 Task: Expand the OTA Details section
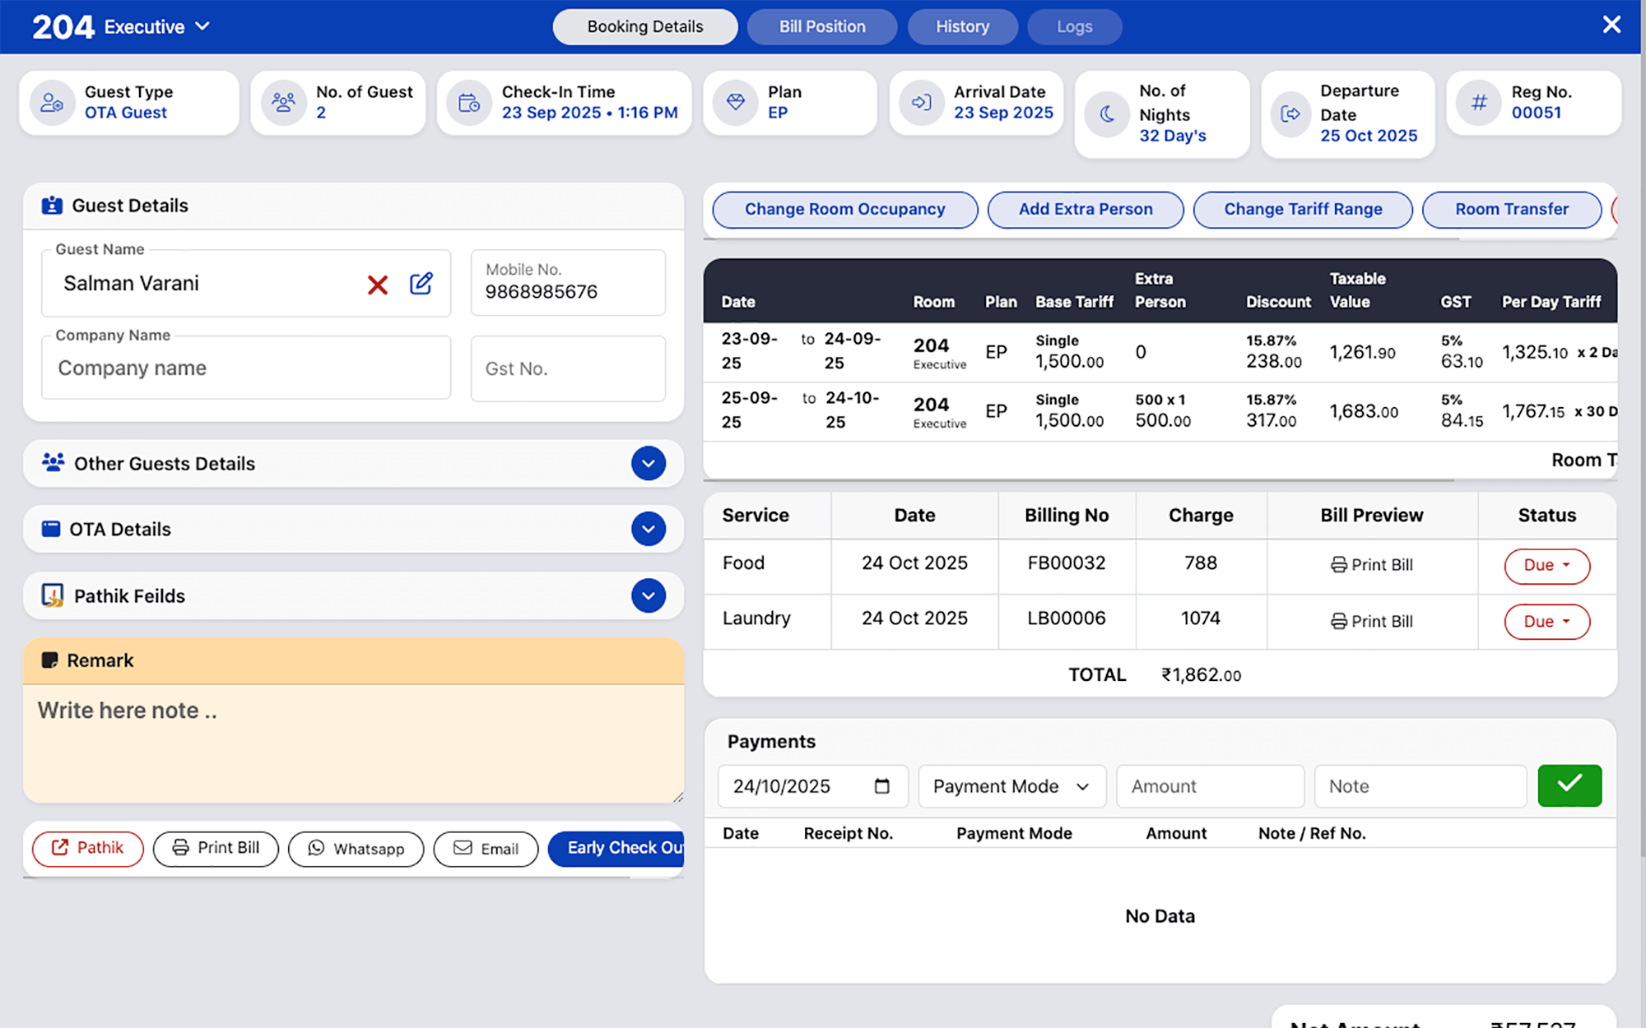pos(649,529)
